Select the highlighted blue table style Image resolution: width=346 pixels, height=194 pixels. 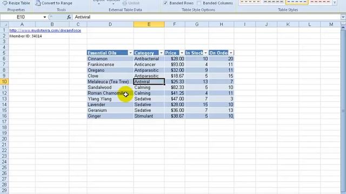coord(297,2)
